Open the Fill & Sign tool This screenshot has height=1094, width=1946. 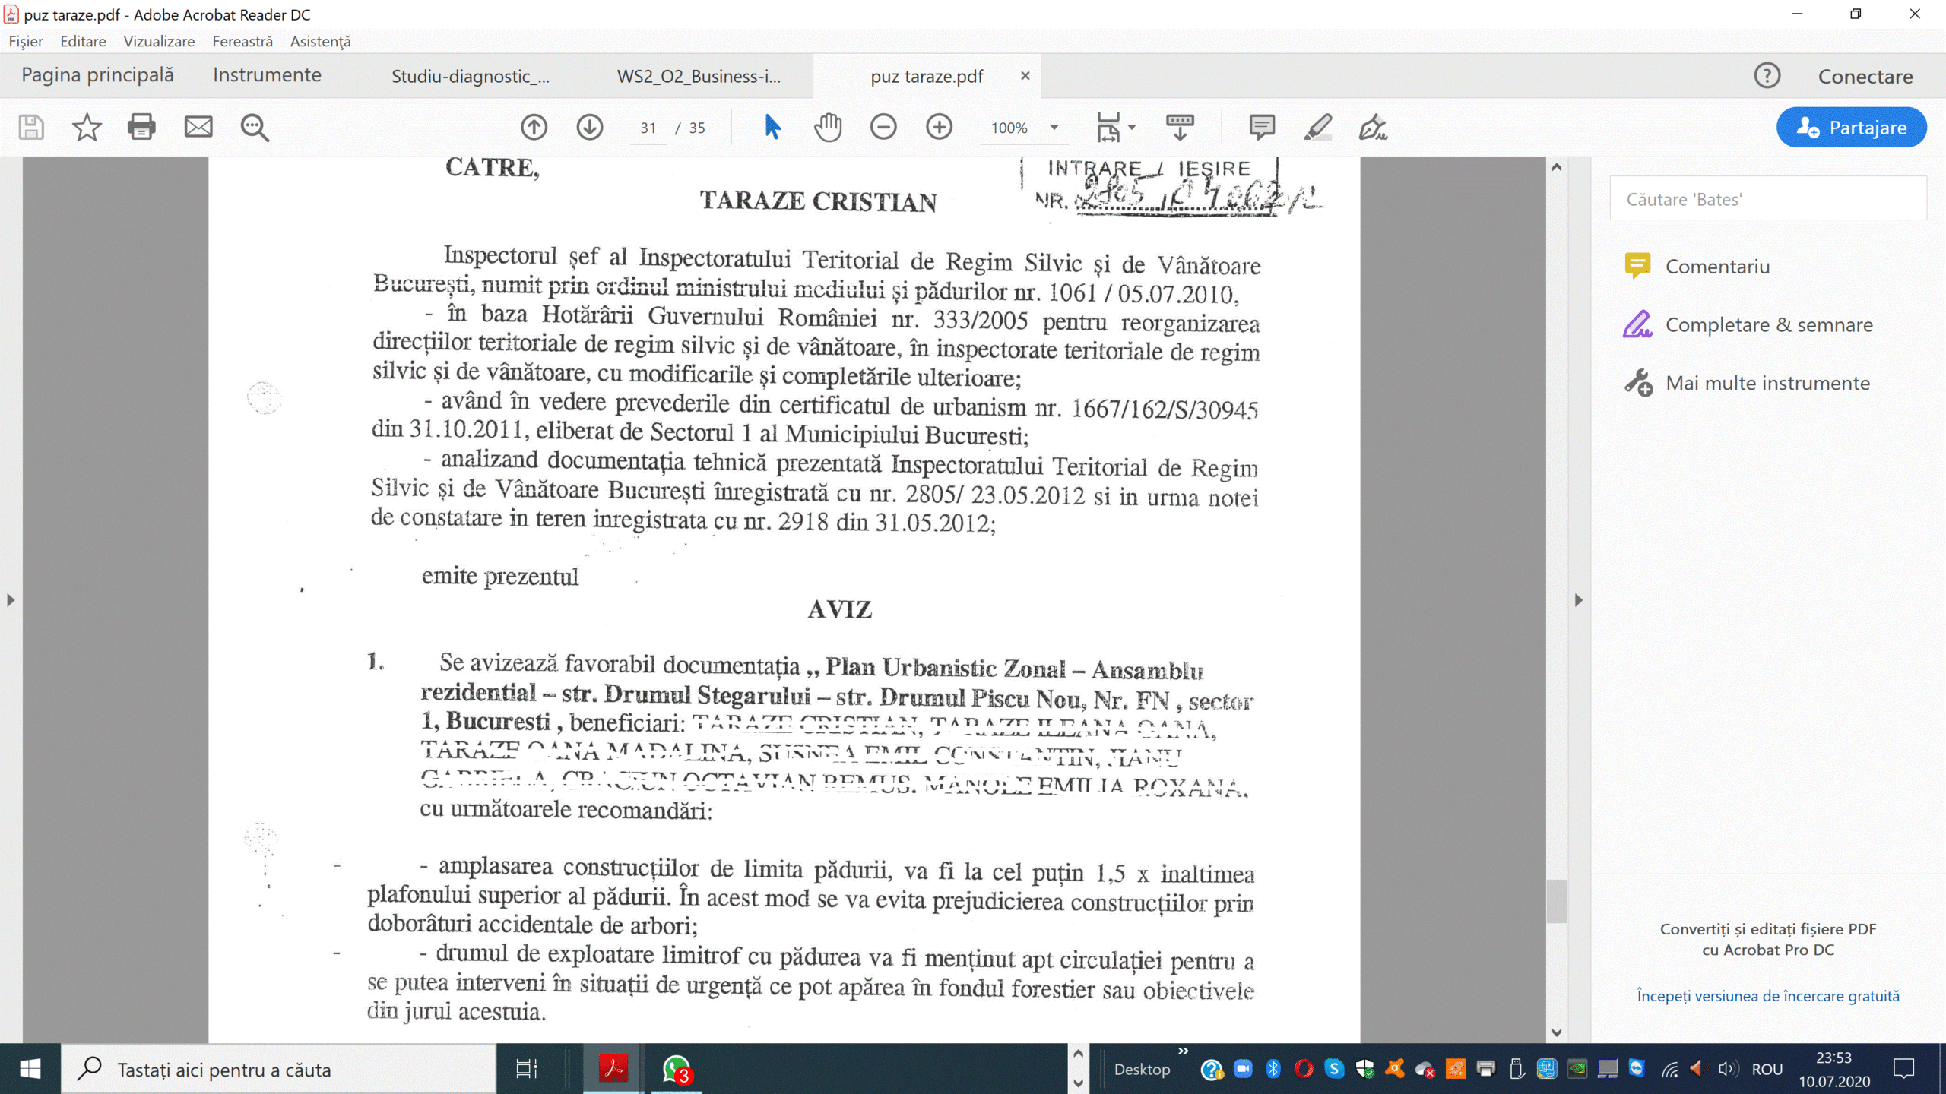[x=1376, y=127]
